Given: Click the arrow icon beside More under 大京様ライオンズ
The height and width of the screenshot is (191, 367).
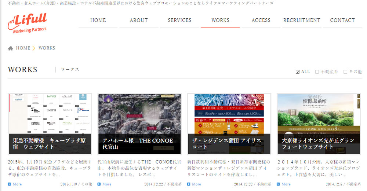Looking at the screenshot, I should click(x=278, y=184).
